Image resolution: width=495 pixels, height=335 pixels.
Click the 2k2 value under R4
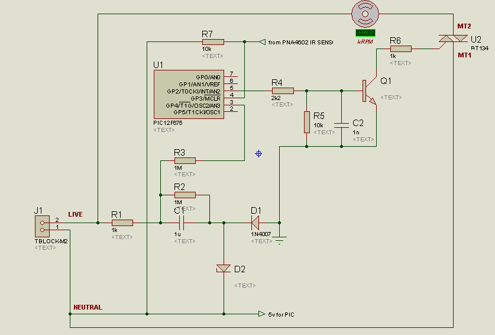276,98
